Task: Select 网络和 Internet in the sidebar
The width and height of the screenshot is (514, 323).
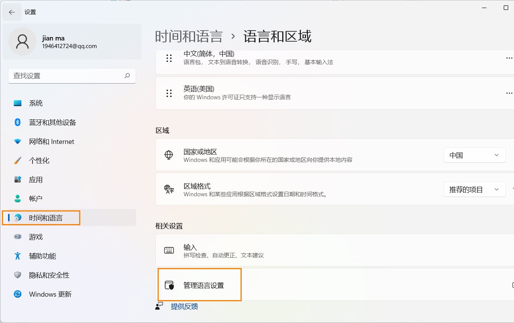Action: pos(72,141)
